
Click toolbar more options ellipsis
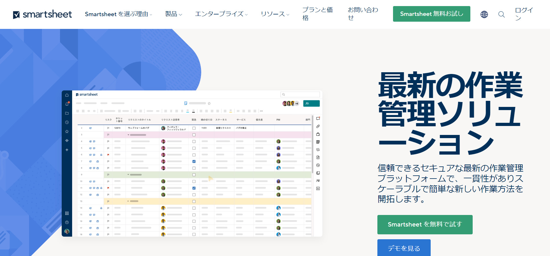(x=261, y=111)
